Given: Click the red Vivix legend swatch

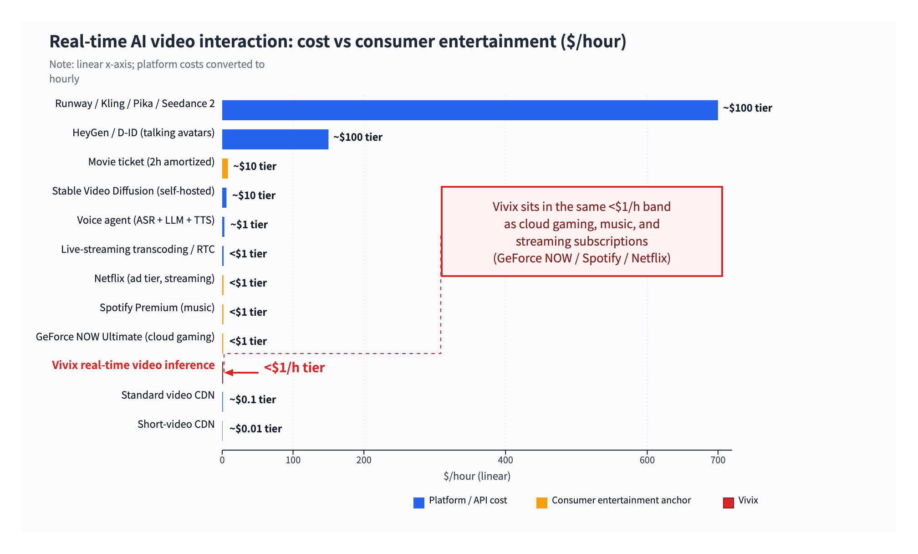Looking at the screenshot, I should pos(728,503).
